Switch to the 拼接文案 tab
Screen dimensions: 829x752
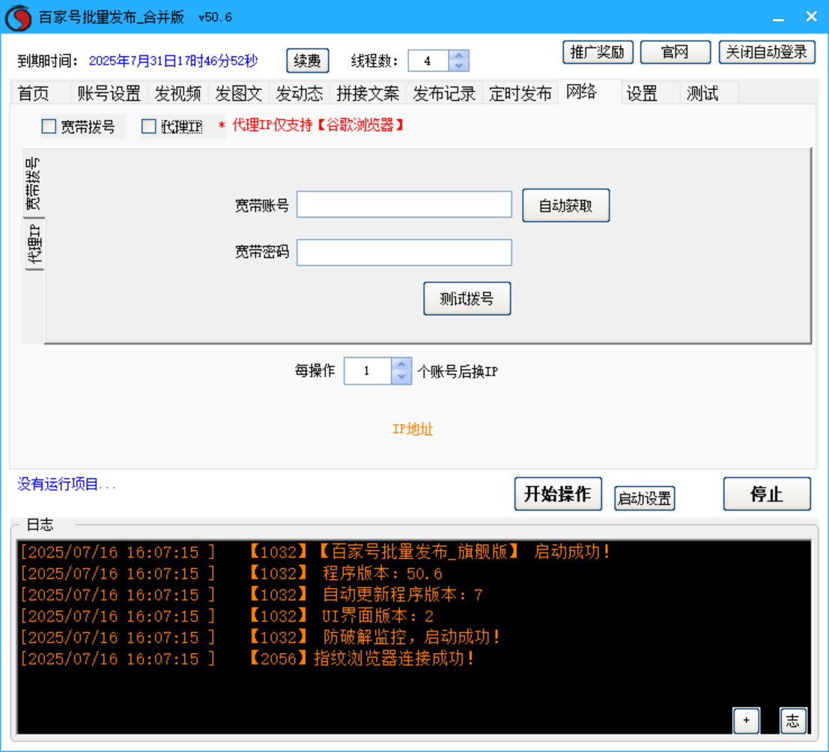pos(368,94)
